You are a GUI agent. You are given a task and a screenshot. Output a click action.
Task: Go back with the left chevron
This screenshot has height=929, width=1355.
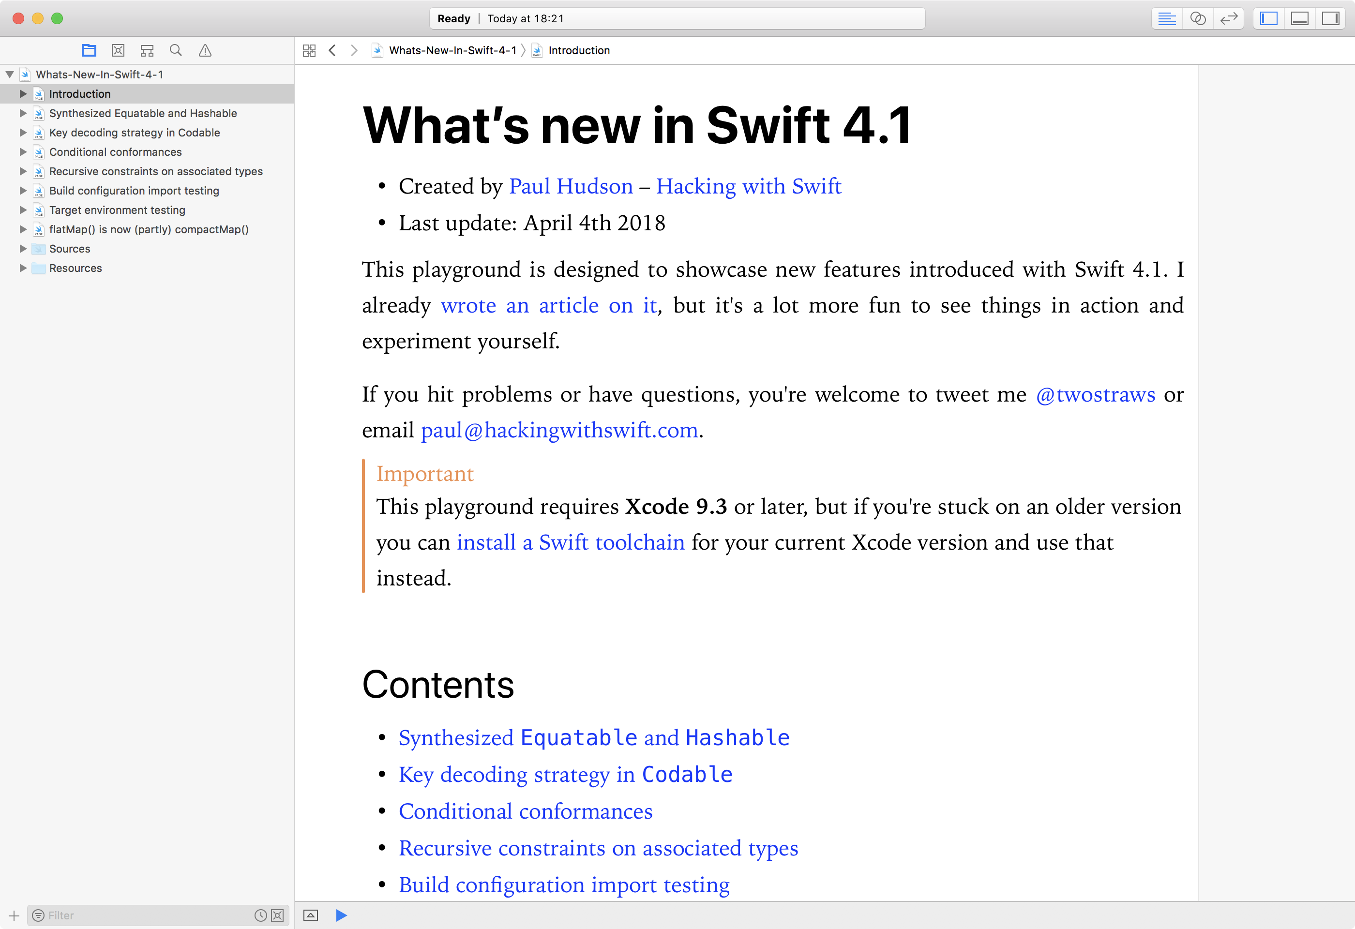pyautogui.click(x=332, y=51)
